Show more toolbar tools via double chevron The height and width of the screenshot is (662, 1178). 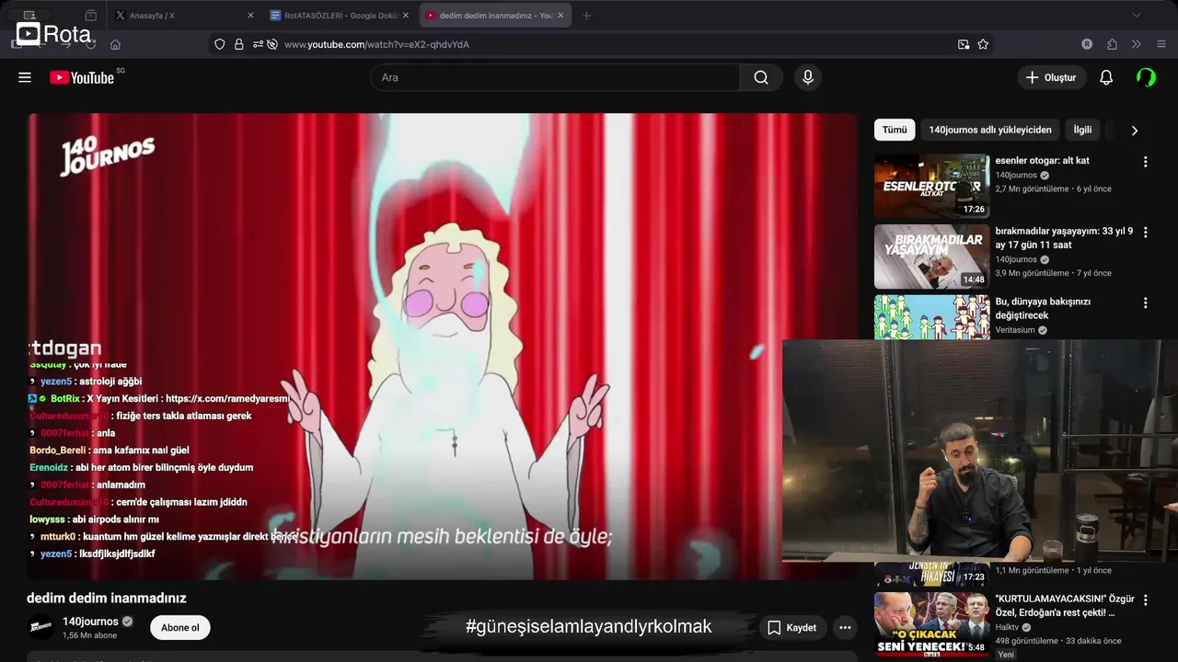coord(1137,44)
